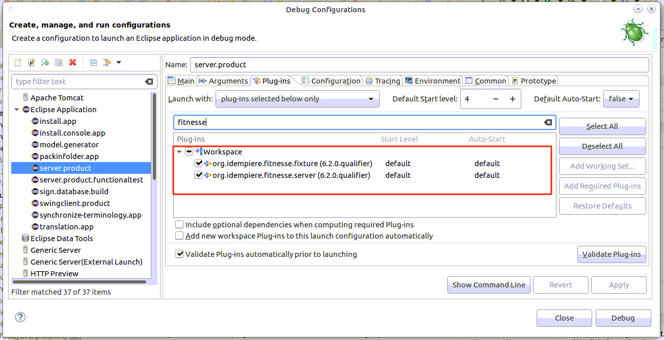Toggle Validate Plug-ins automatically checkbox

click(179, 254)
